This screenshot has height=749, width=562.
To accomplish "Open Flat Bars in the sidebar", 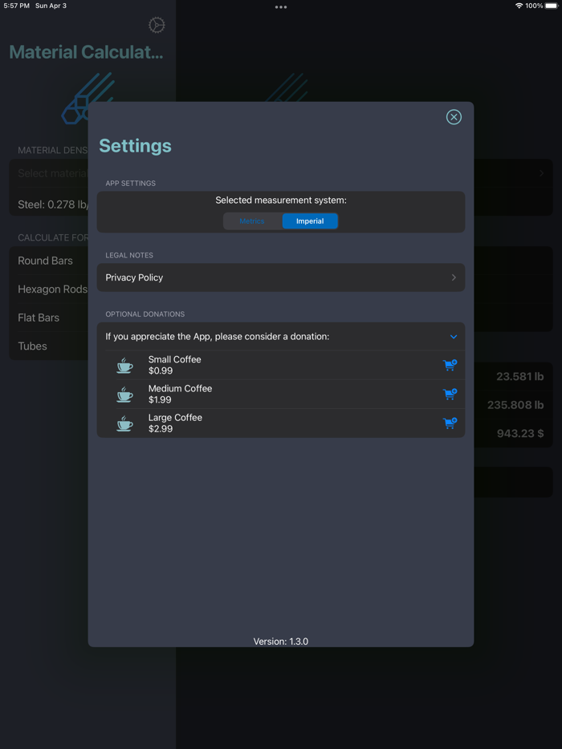I will [48, 318].
